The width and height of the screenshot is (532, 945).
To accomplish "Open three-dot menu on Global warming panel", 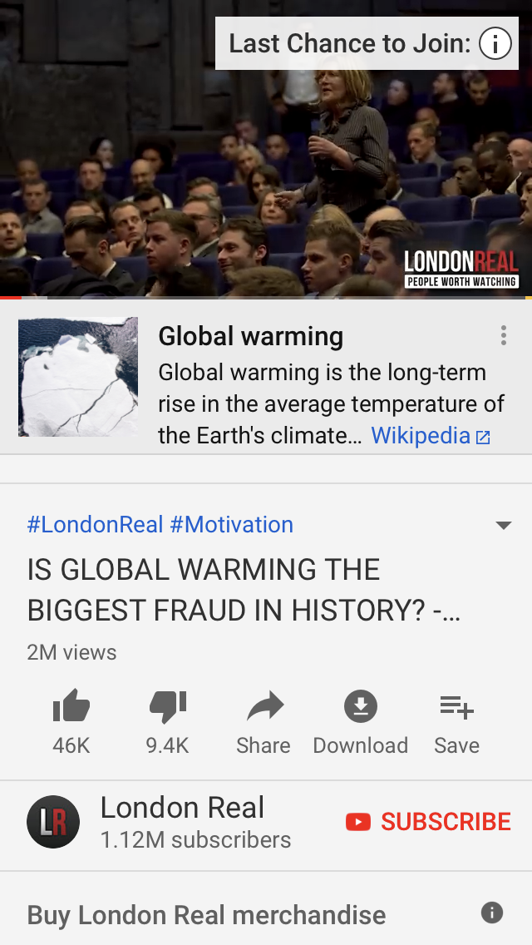I will click(504, 336).
